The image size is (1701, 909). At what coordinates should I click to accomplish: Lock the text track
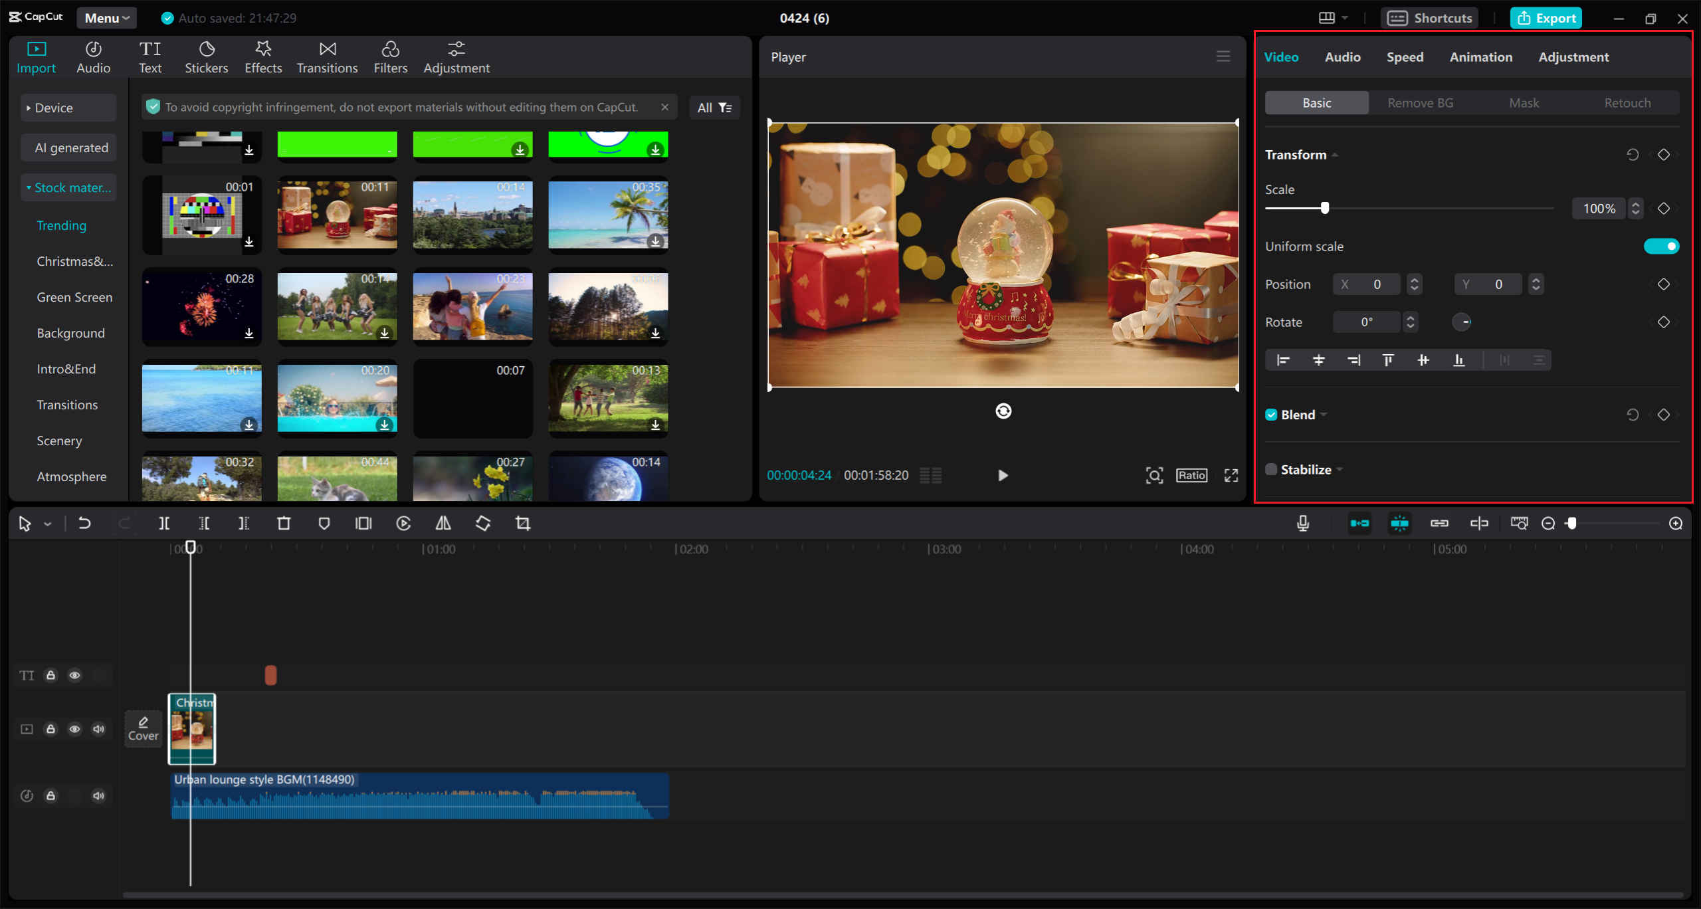pos(50,676)
